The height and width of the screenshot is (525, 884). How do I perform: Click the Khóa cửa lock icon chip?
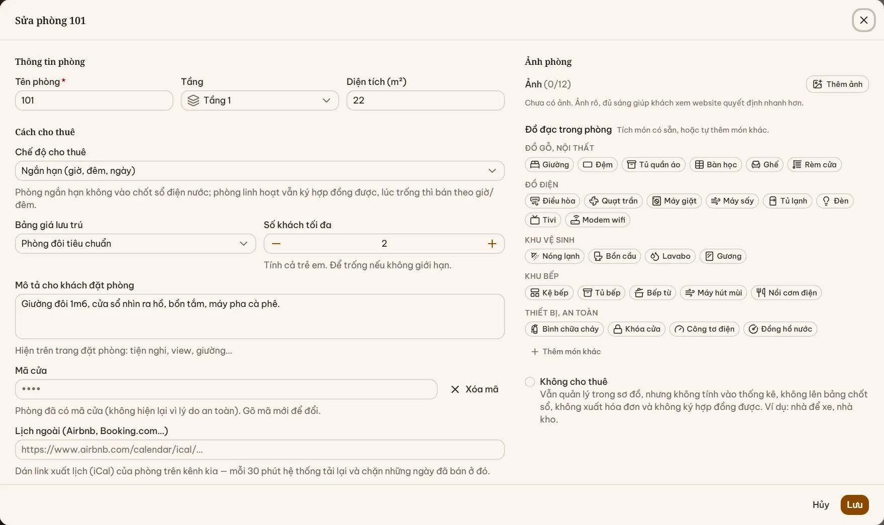(x=637, y=329)
